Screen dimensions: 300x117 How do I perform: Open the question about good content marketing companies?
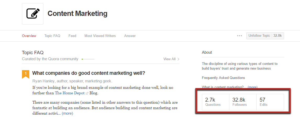tap(89, 73)
